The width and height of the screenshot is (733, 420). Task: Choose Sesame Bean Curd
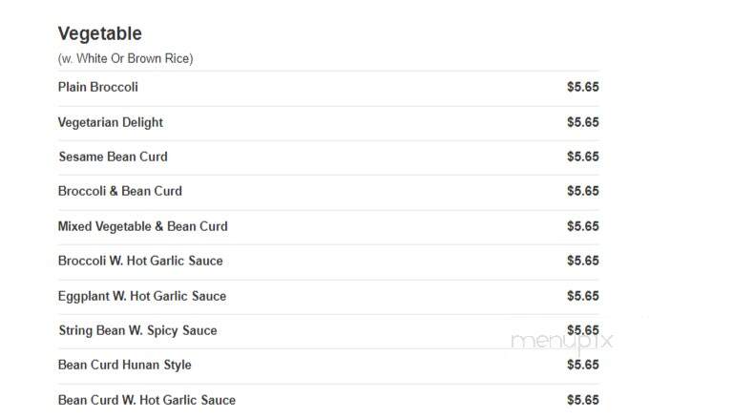(114, 157)
